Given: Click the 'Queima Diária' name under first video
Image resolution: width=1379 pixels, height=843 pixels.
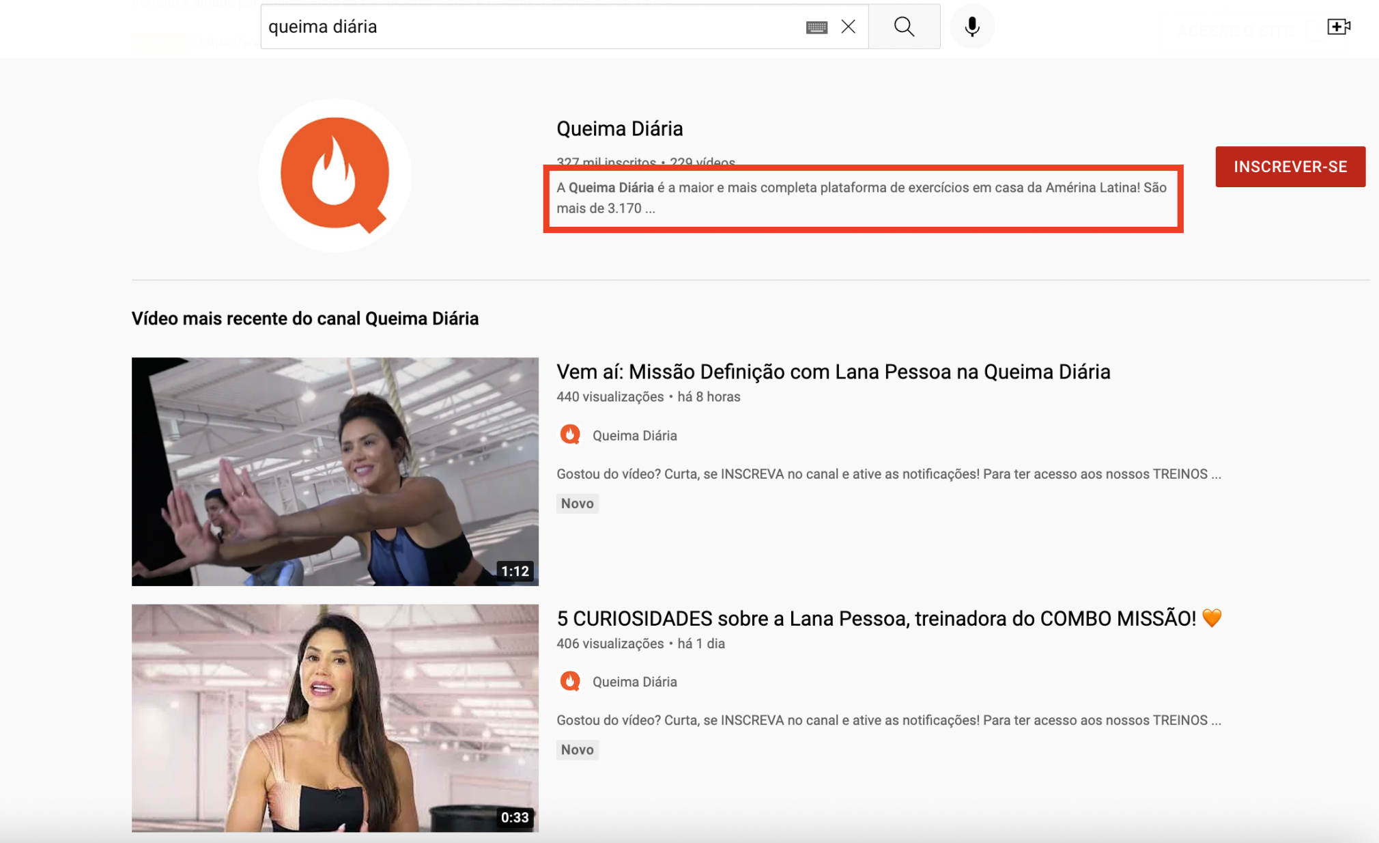Looking at the screenshot, I should 634,434.
